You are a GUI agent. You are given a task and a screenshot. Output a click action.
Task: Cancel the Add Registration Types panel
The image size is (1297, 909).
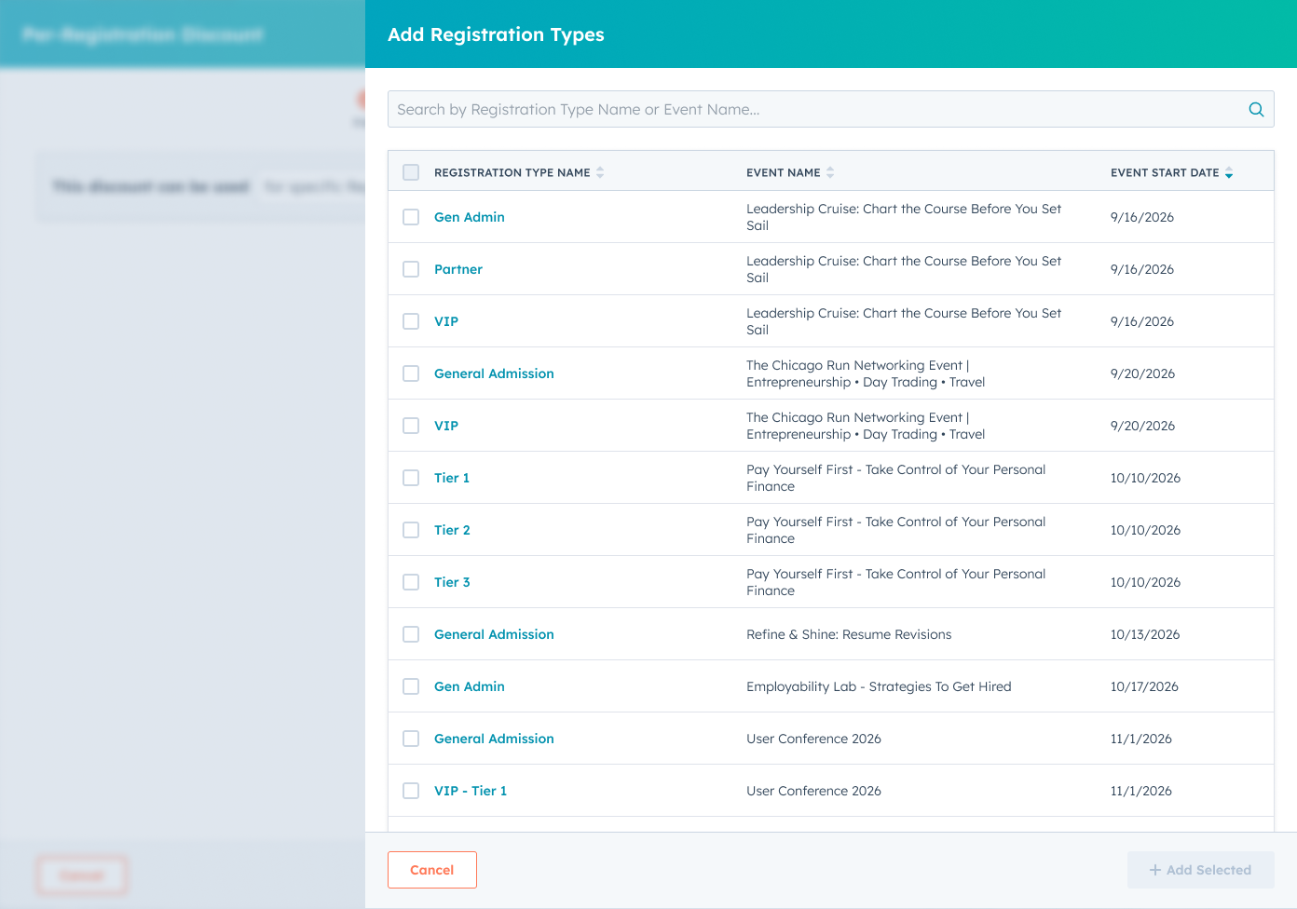432,870
